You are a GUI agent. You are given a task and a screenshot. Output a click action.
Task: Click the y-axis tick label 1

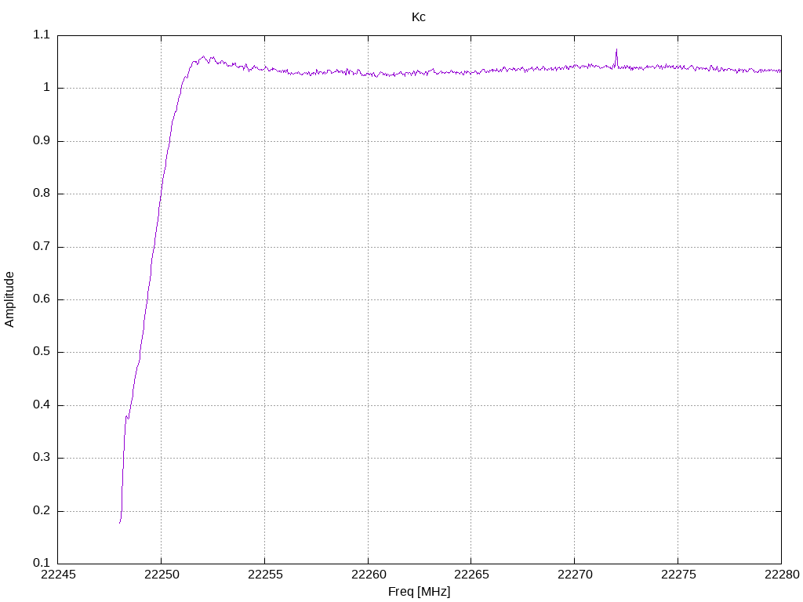[x=46, y=88]
